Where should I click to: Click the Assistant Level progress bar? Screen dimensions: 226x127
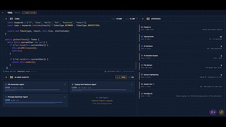coord(129,71)
